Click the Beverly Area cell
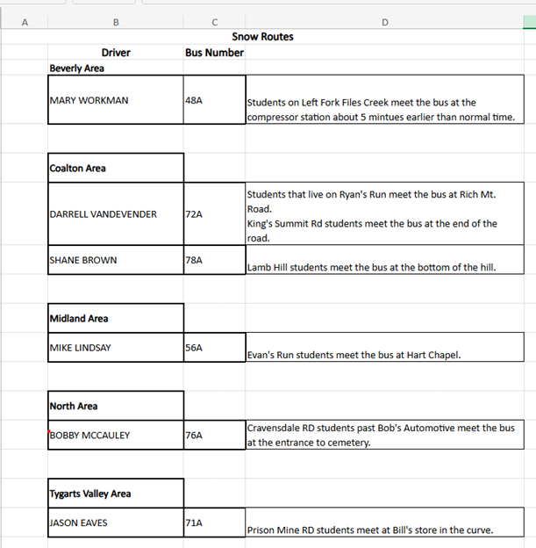The height and width of the screenshot is (548, 536). coord(115,68)
